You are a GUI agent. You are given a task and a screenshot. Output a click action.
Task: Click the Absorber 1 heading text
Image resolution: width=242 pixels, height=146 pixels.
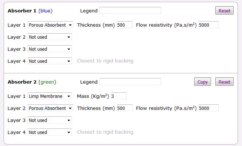(23, 11)
